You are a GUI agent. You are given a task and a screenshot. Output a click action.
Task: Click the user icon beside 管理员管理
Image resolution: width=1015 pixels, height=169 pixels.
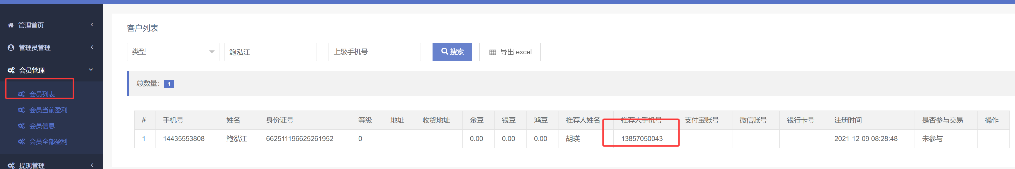click(x=11, y=47)
